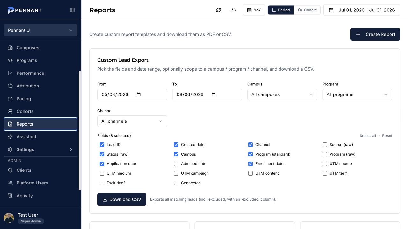Open the Pennant U client dropdown
This screenshot has width=408, height=229.
click(40, 30)
